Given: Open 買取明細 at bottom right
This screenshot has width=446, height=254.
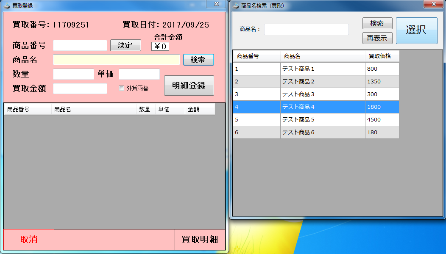Looking at the screenshot, I should [x=200, y=240].
